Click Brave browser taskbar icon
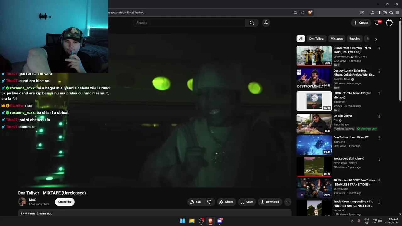 [x=210, y=221]
